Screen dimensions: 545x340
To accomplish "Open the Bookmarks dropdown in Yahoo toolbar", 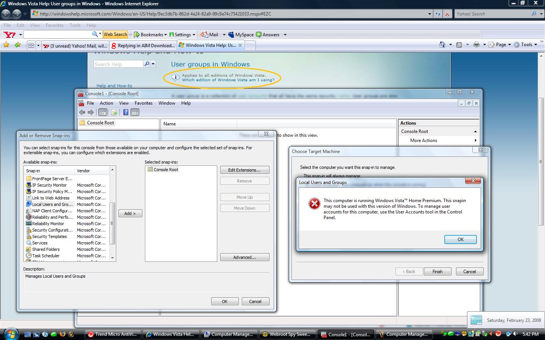I will (150, 34).
